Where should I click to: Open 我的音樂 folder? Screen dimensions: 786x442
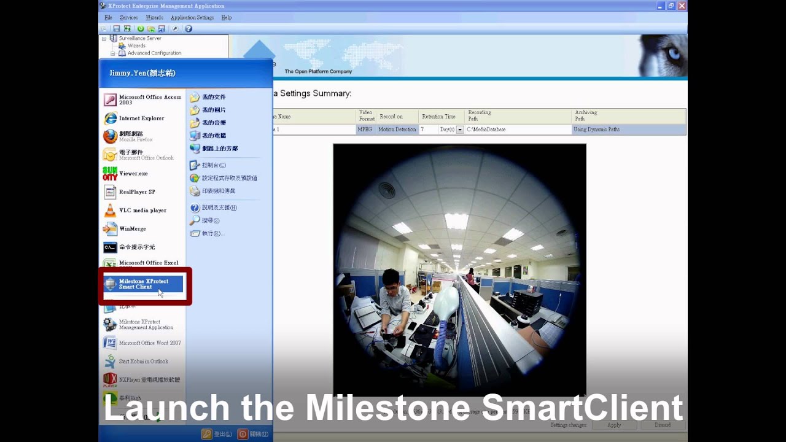pyautogui.click(x=208, y=123)
